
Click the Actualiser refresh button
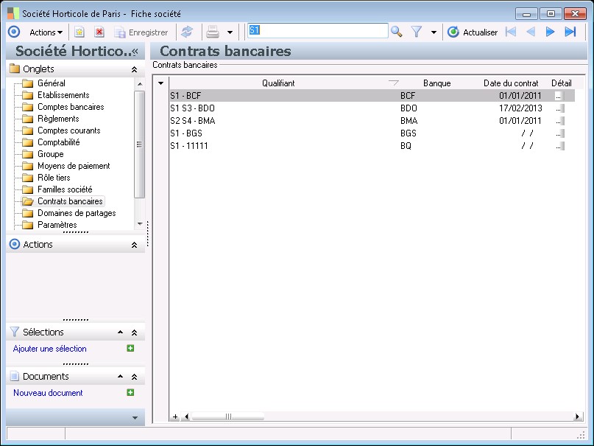point(473,32)
